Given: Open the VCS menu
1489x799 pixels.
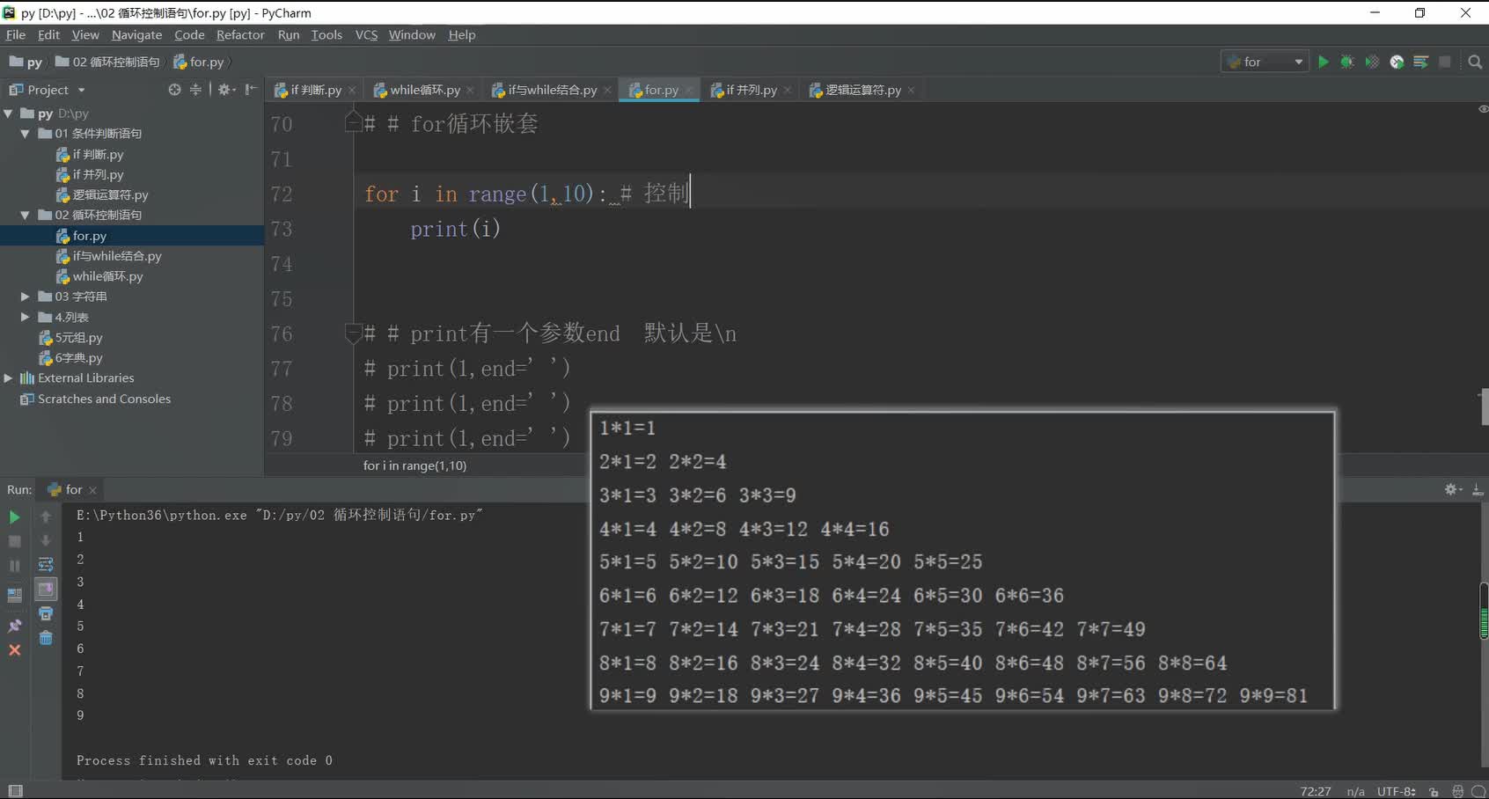Looking at the screenshot, I should pyautogui.click(x=366, y=34).
